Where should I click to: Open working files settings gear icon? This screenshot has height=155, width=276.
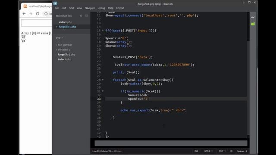[81, 15]
